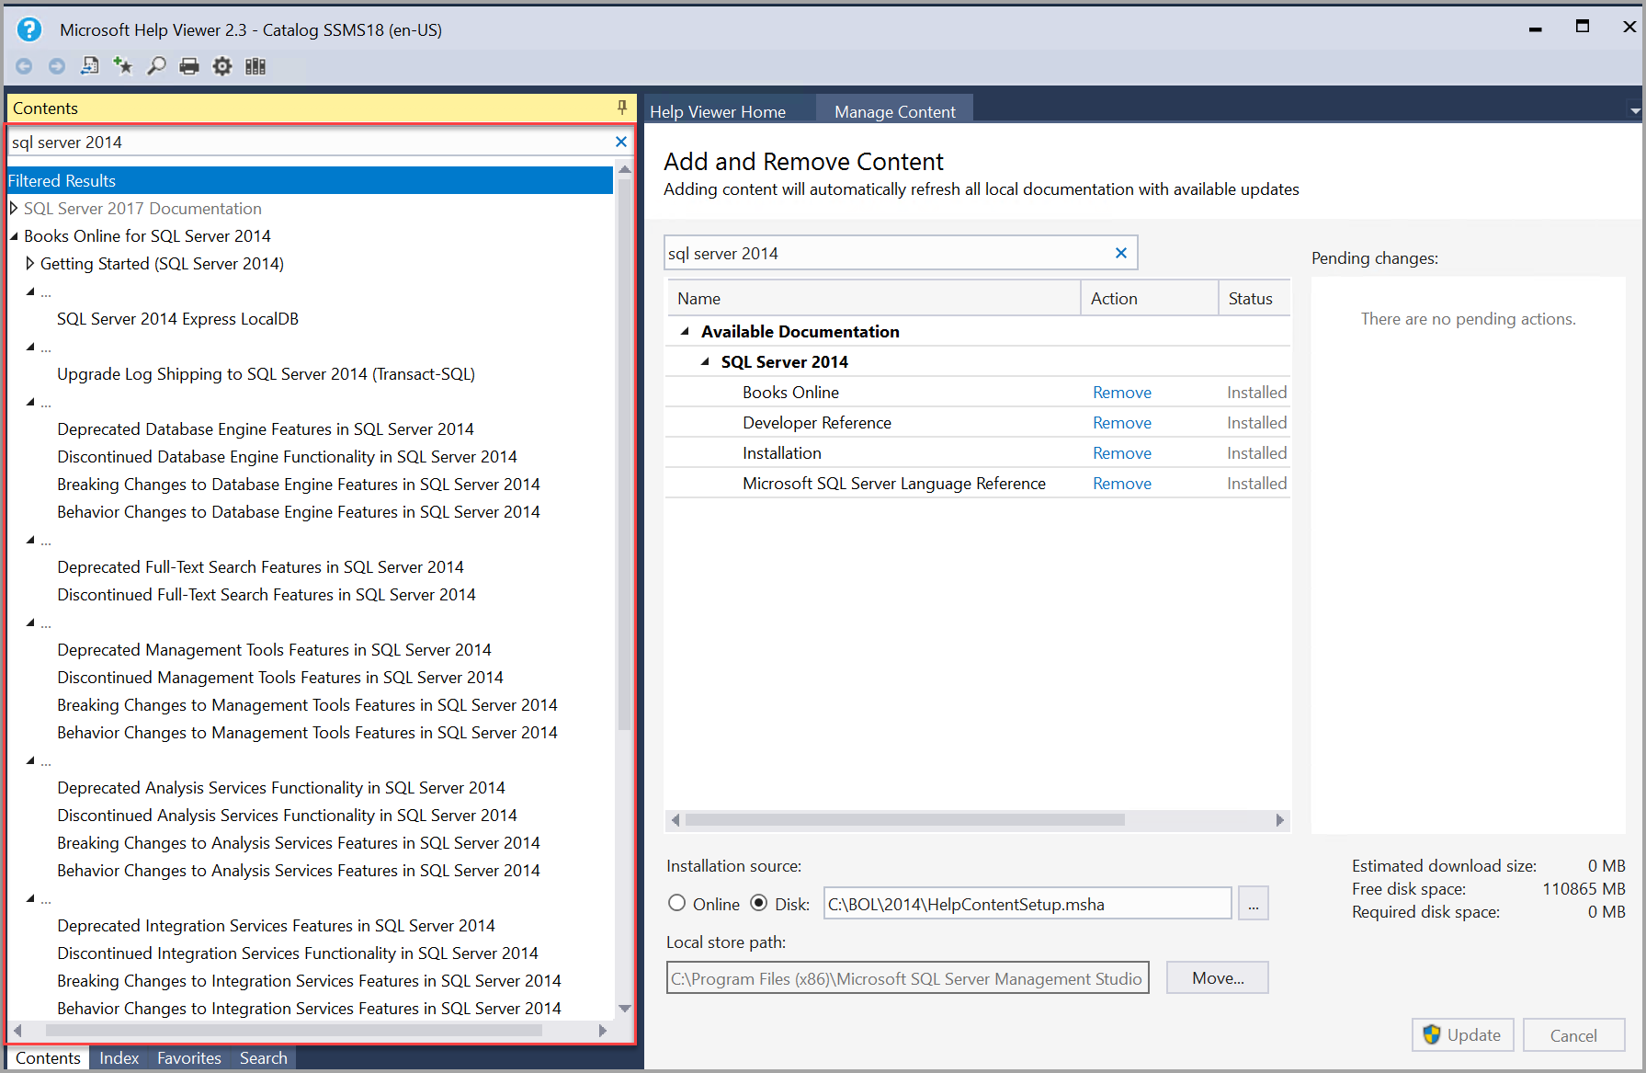1646x1073 pixels.
Task: Switch to the Index tab
Action: [x=118, y=1058]
